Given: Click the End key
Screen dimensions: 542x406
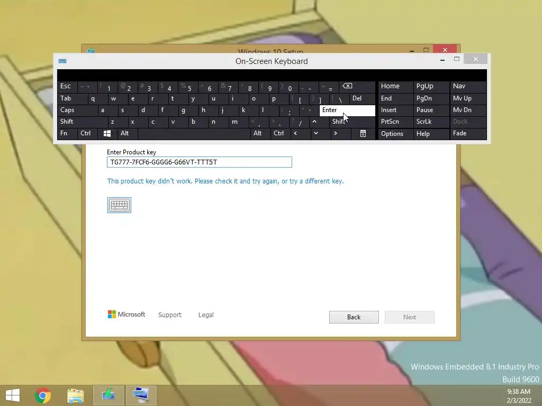Looking at the screenshot, I should click(x=396, y=98).
